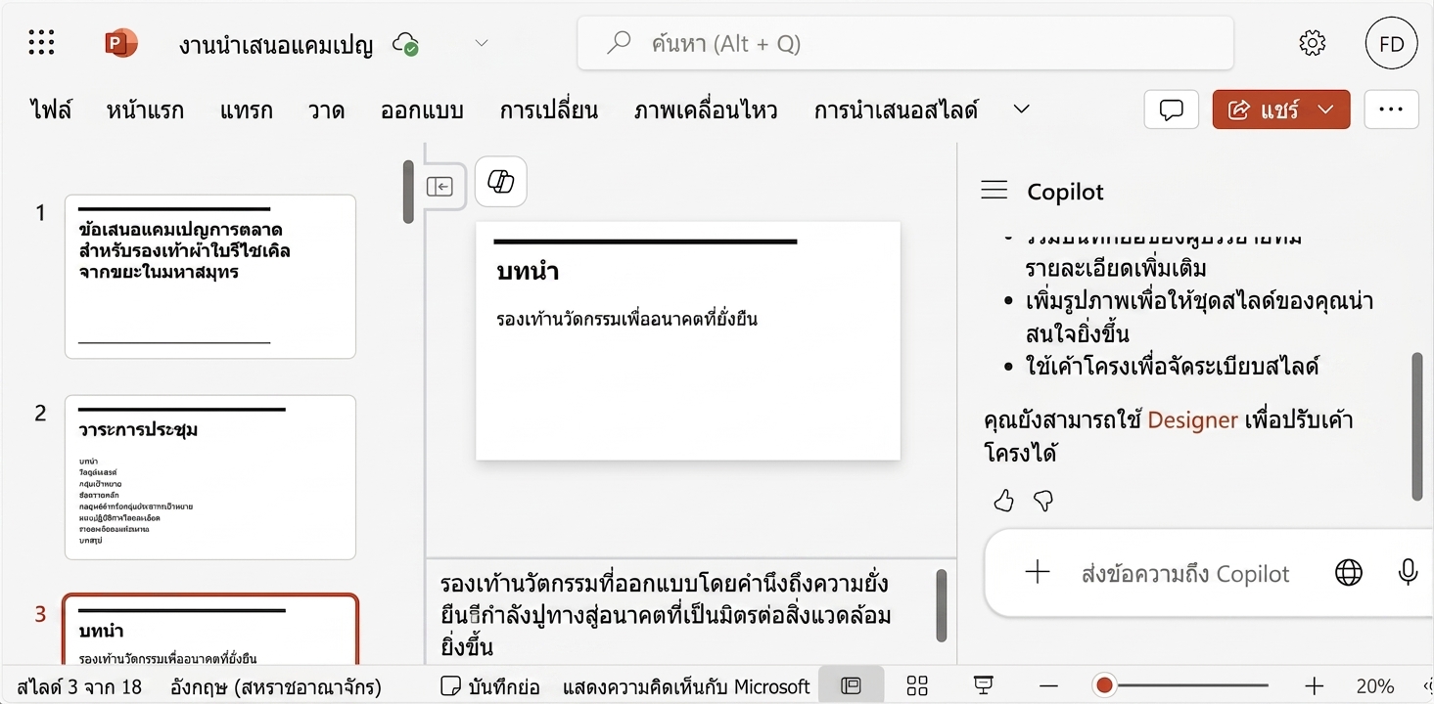The height and width of the screenshot is (704, 1434).
Task: Open the three-dot more options button
Action: pos(1391,110)
